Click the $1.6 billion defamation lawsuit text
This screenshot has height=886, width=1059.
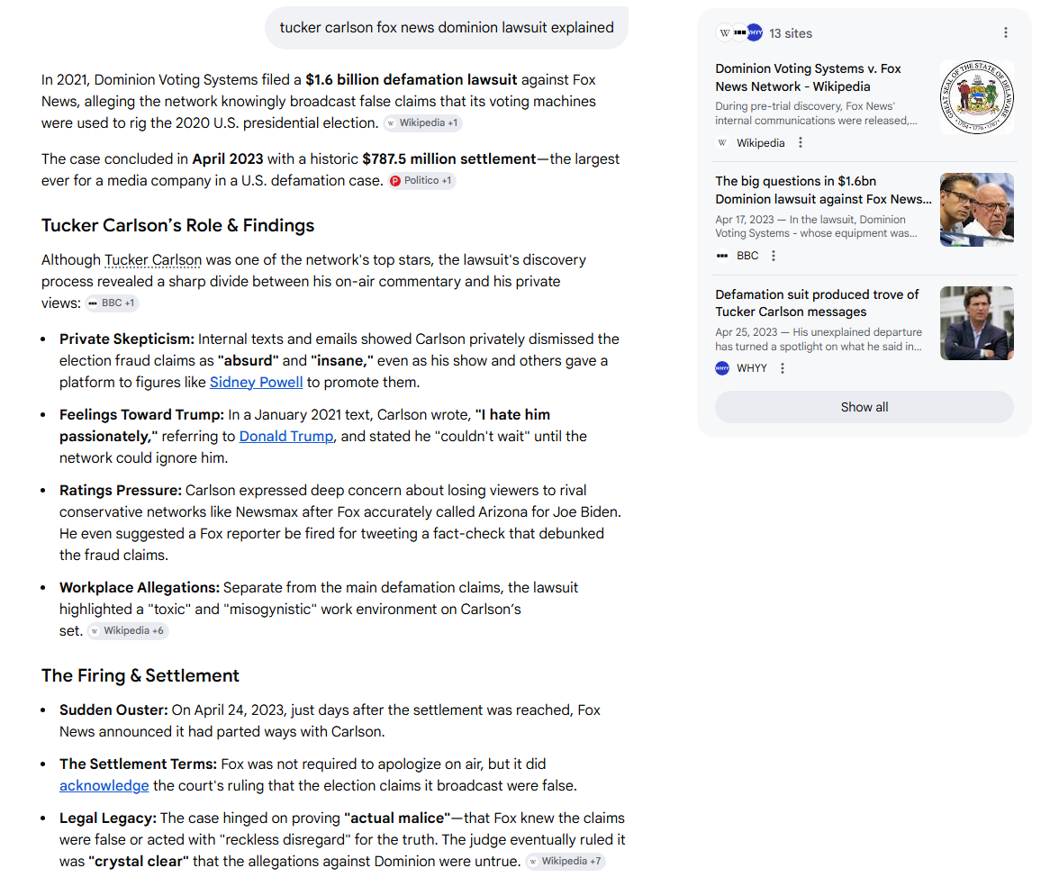click(412, 79)
